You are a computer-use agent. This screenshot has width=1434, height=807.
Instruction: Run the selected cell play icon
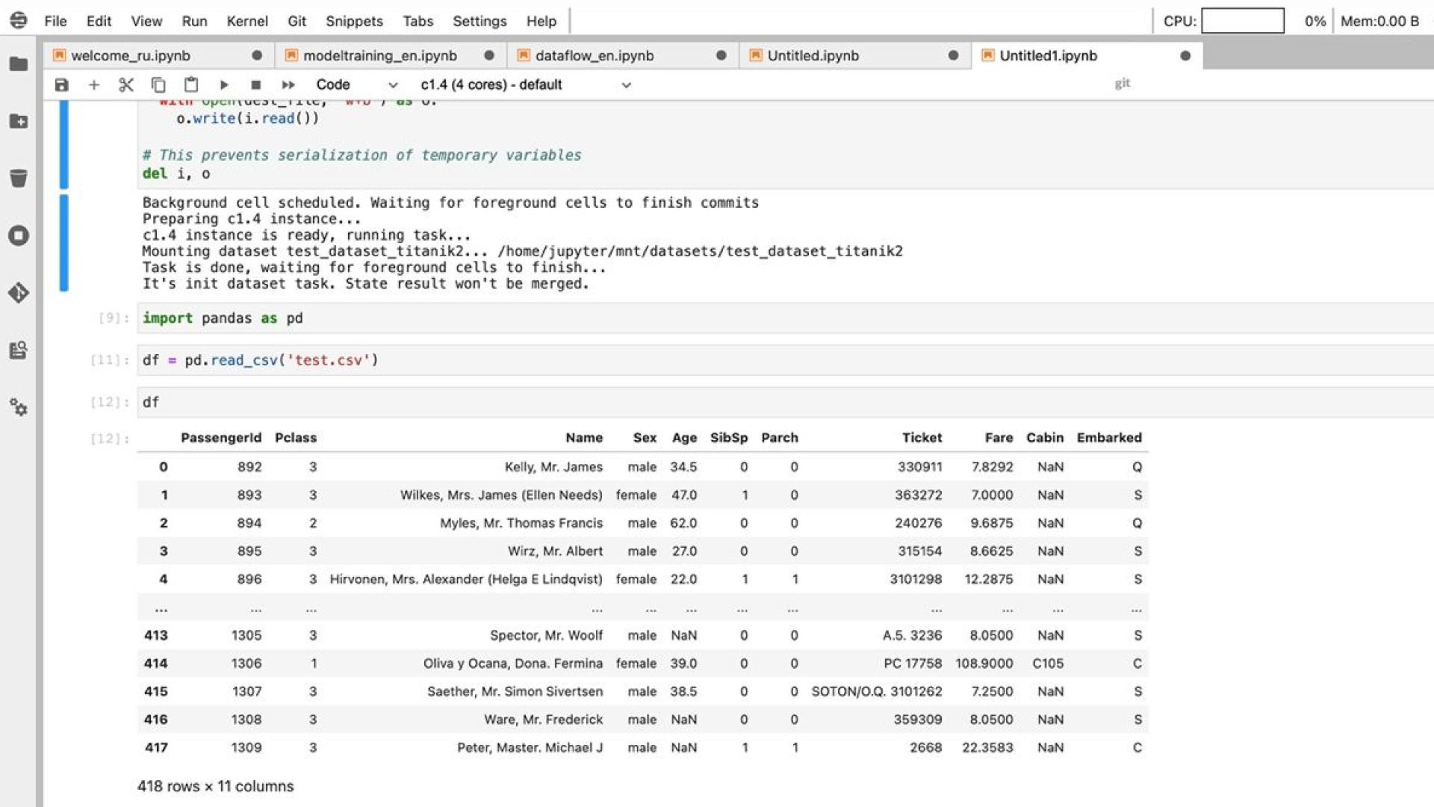click(x=223, y=84)
